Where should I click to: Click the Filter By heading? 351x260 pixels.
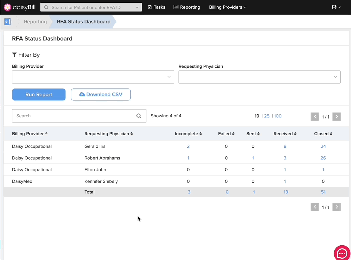(x=26, y=55)
